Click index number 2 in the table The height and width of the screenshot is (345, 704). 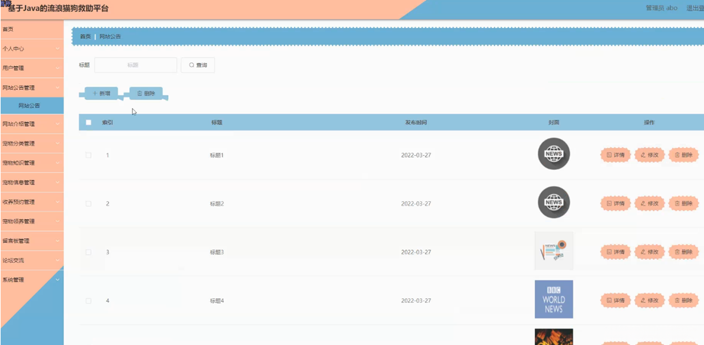point(107,204)
